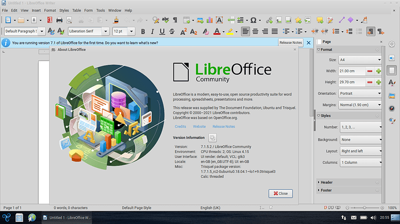
Task: Insert image icon
Action: click(200, 20)
